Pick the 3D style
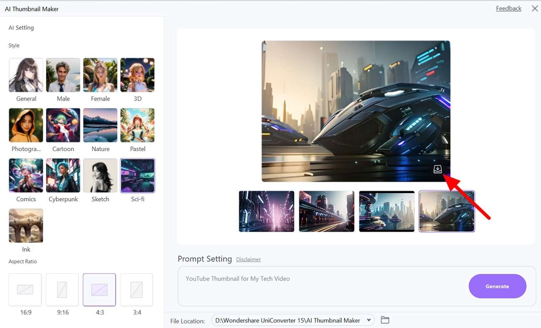The width and height of the screenshot is (541, 328). click(x=137, y=75)
